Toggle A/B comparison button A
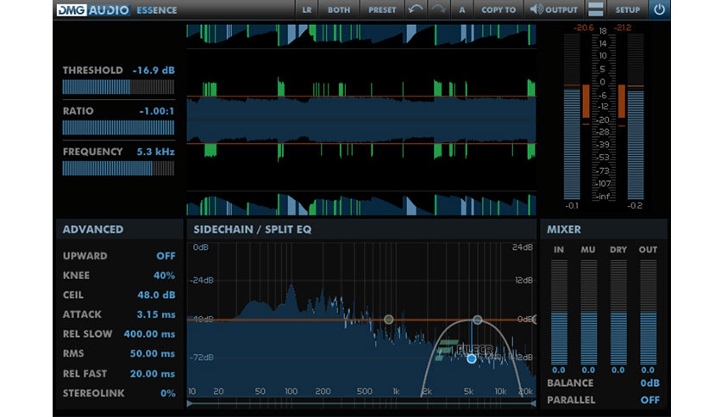Screen dimensions: 721x417 (x=462, y=10)
